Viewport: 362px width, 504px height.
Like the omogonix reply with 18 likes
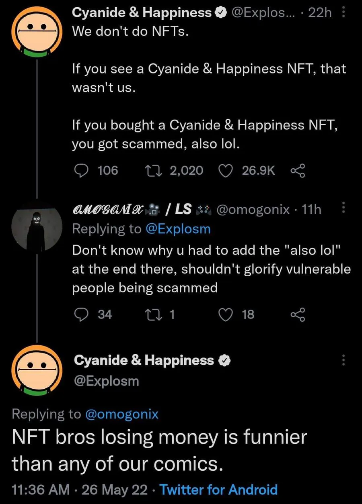coord(226,314)
